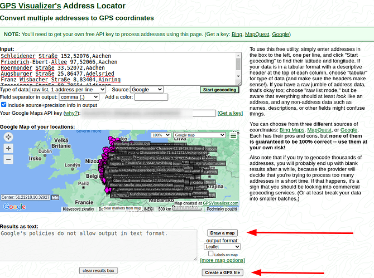The height and width of the screenshot is (278, 374).
Task: Open the Bing API key link in note
Action: pos(237,35)
